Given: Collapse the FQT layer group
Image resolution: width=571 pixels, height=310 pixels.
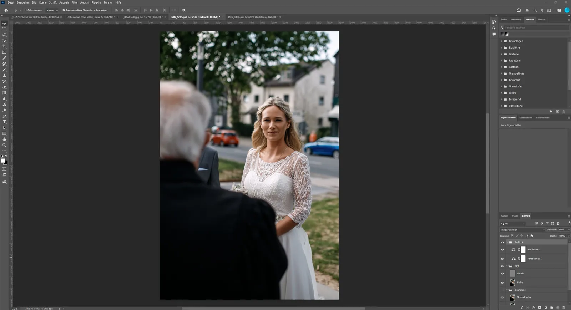Looking at the screenshot, I should [507, 266].
